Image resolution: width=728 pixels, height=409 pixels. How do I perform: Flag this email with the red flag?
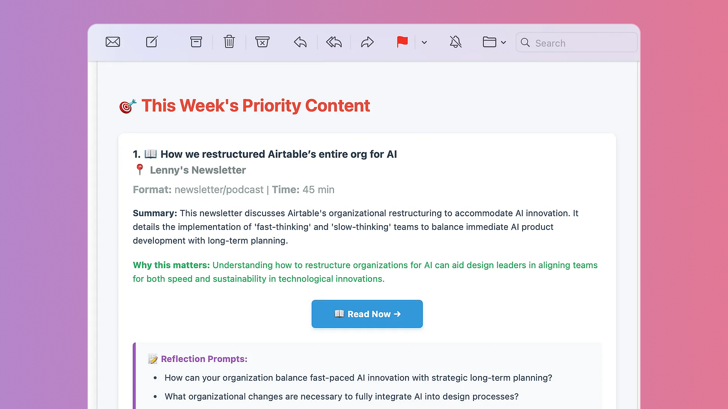tap(402, 42)
